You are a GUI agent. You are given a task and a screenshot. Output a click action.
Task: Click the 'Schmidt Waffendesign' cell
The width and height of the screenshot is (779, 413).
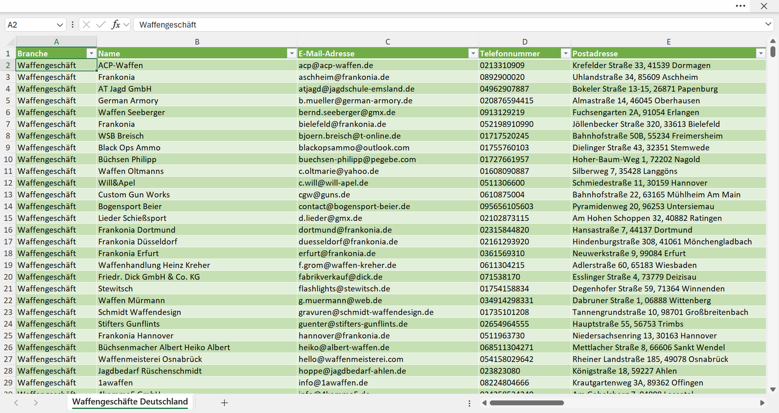197,312
